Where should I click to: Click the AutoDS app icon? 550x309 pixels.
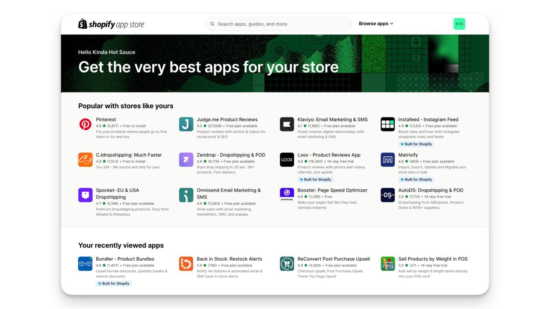pos(388,195)
